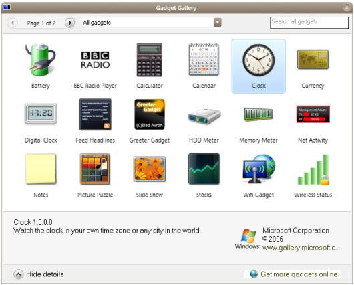Pick the Calculator gadget icon
The width and height of the screenshot is (354, 285).
pyautogui.click(x=150, y=60)
